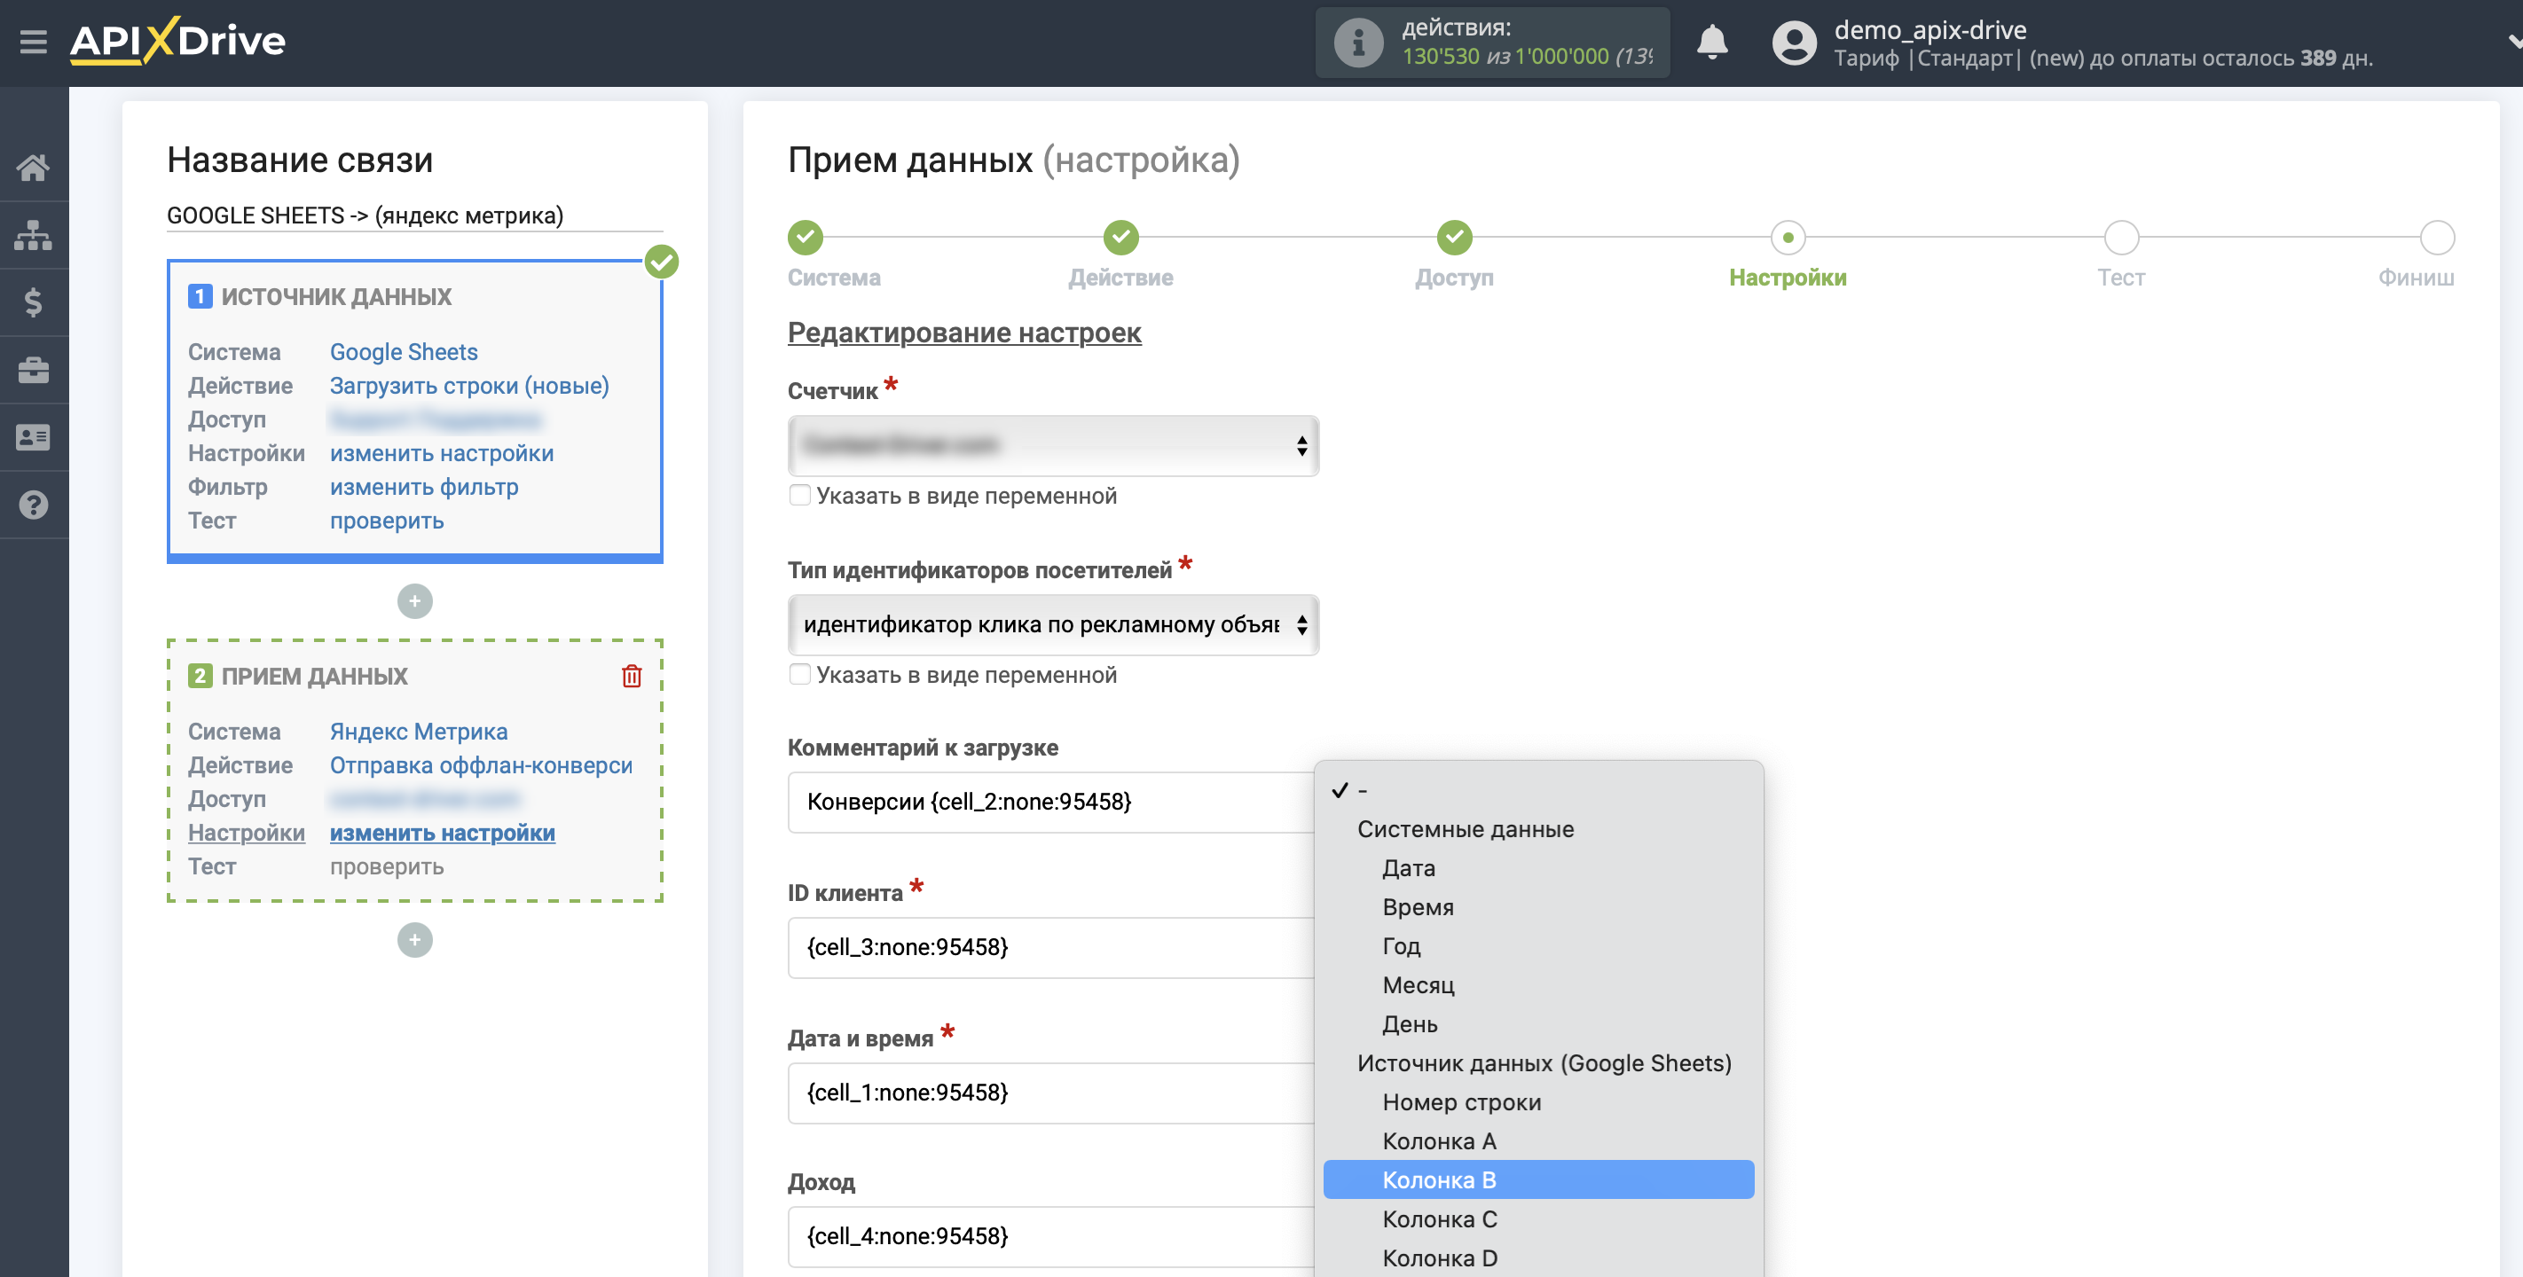
Task: Open the Счетчик dropdown
Action: pyautogui.click(x=1053, y=445)
